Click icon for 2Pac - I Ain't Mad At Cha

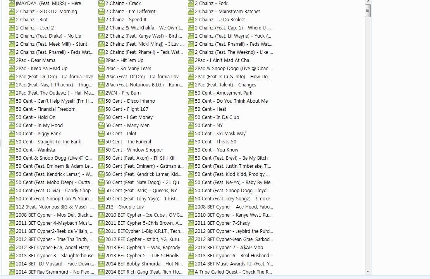[191, 60]
